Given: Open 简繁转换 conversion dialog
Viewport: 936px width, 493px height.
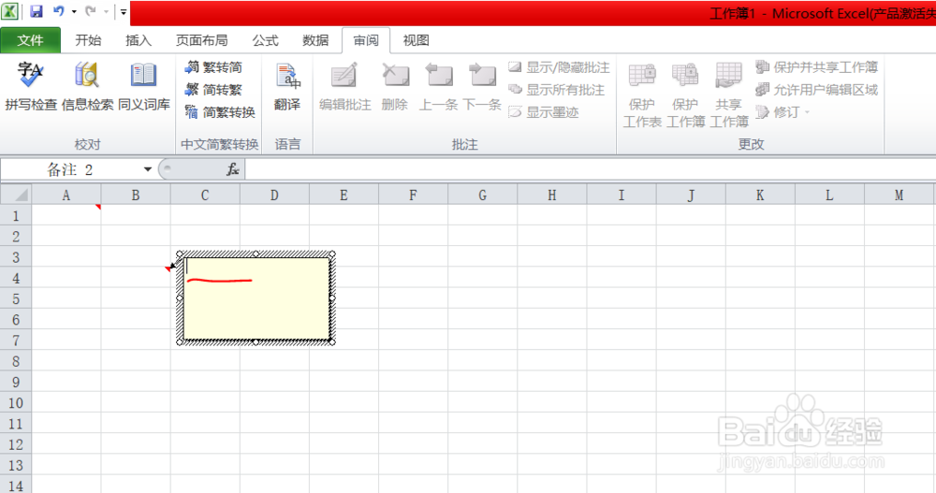Looking at the screenshot, I should coord(220,111).
